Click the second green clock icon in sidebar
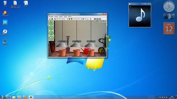177x99 pixels. point(51,28)
